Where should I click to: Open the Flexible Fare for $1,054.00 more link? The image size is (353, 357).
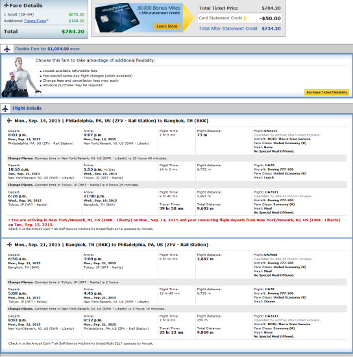click(x=47, y=49)
